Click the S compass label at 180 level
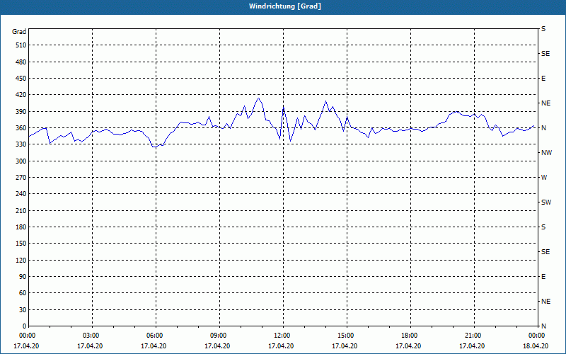This screenshot has width=566, height=354. [543, 227]
